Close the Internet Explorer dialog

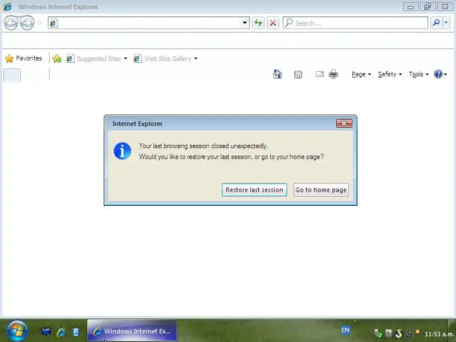click(344, 123)
